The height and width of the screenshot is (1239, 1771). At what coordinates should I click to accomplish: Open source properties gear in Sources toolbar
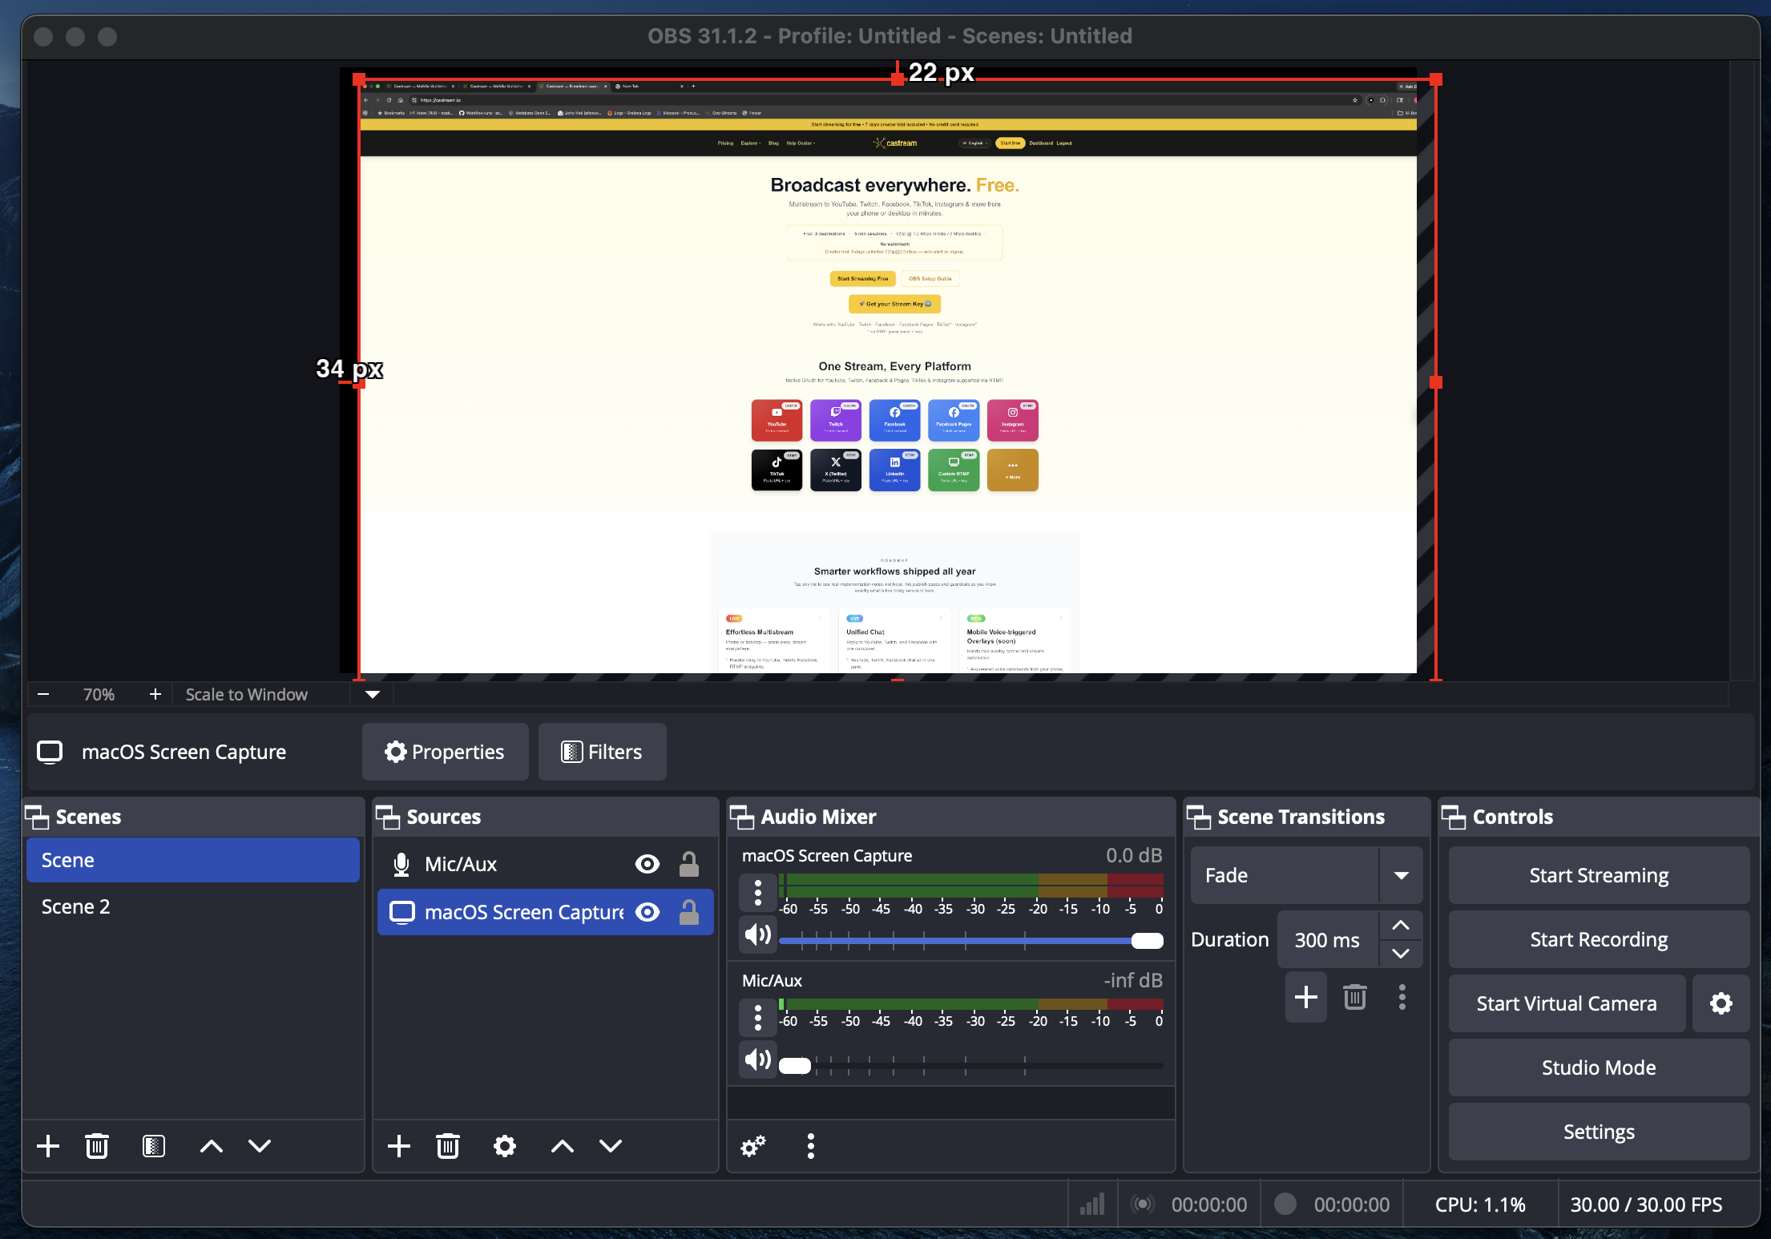[504, 1146]
